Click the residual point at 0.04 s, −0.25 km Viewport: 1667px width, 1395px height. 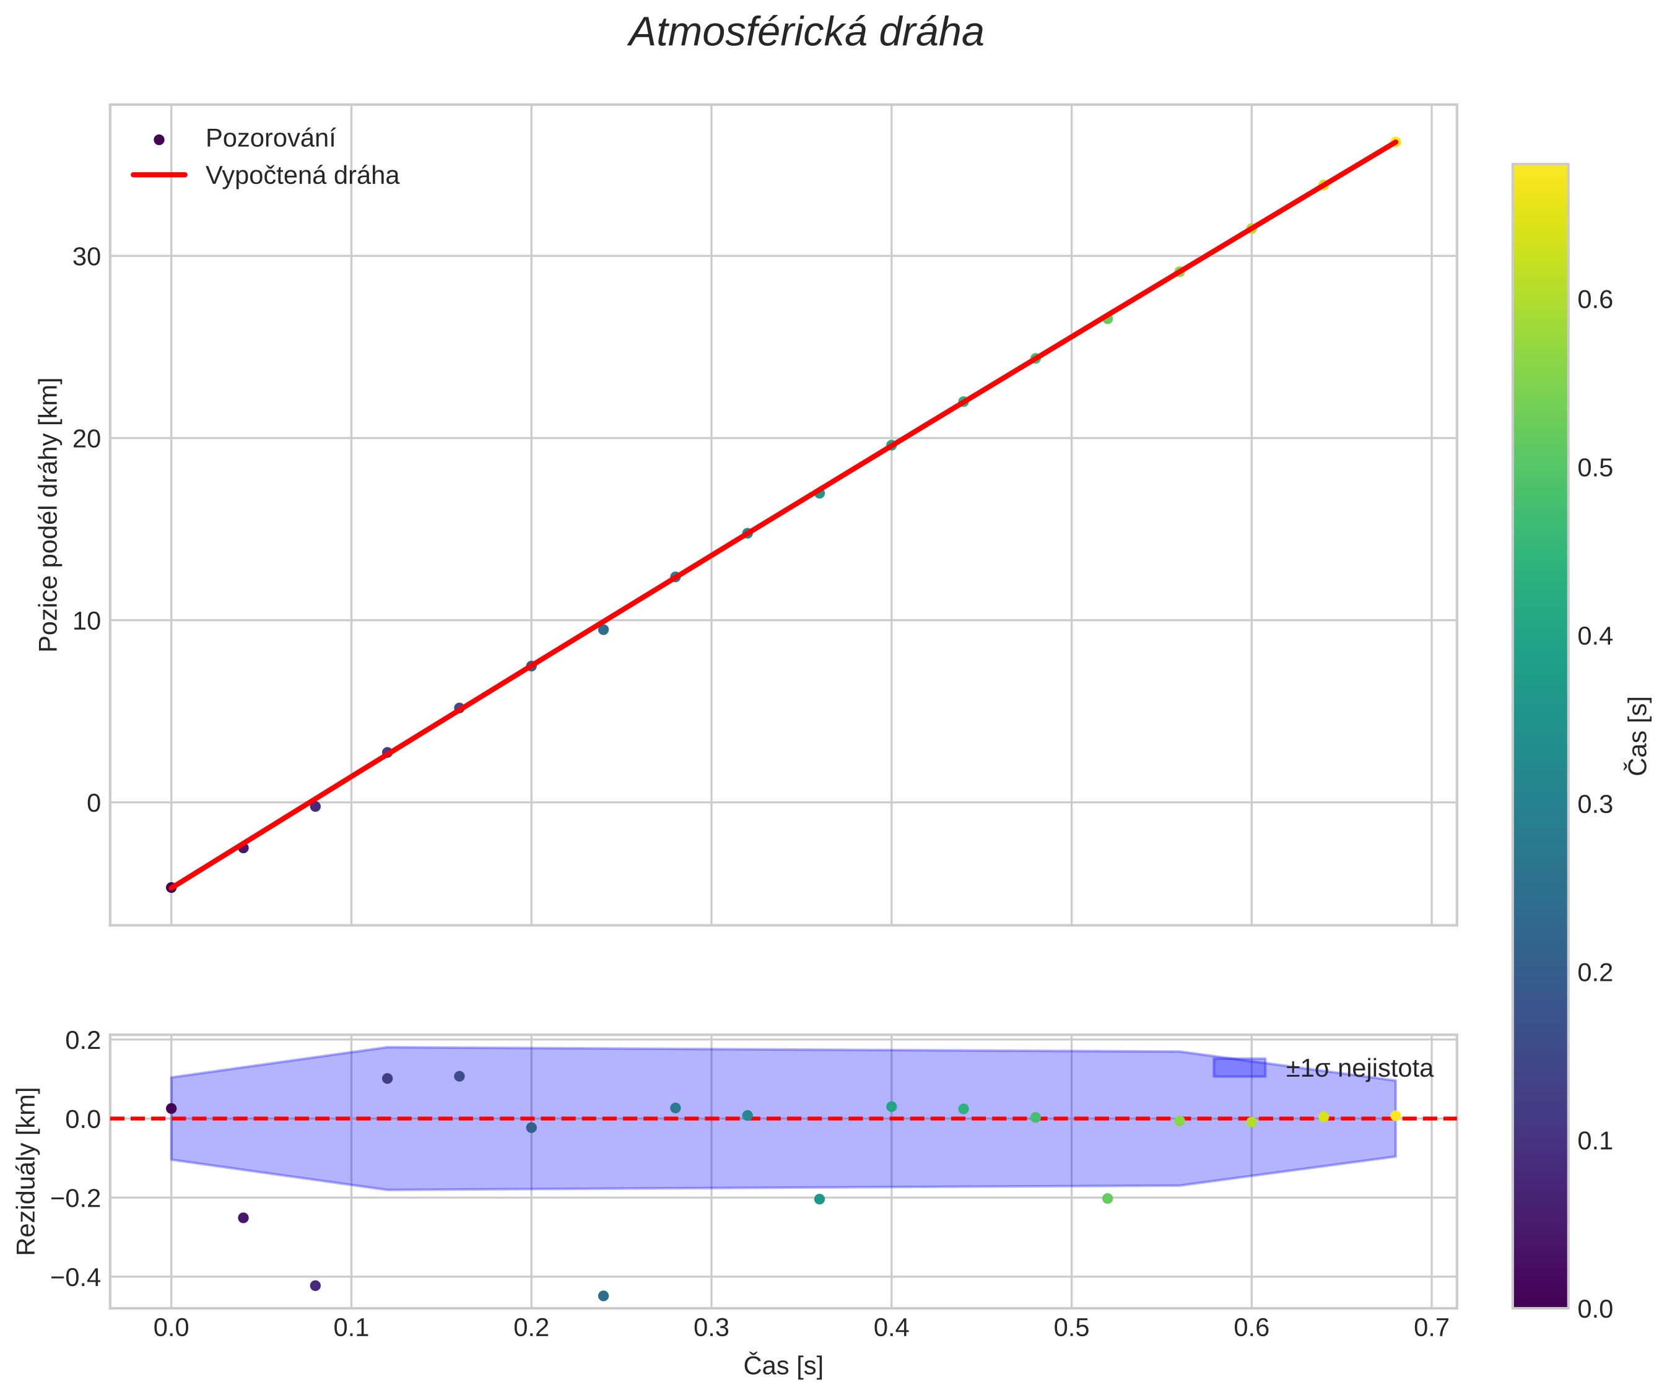244,1218
